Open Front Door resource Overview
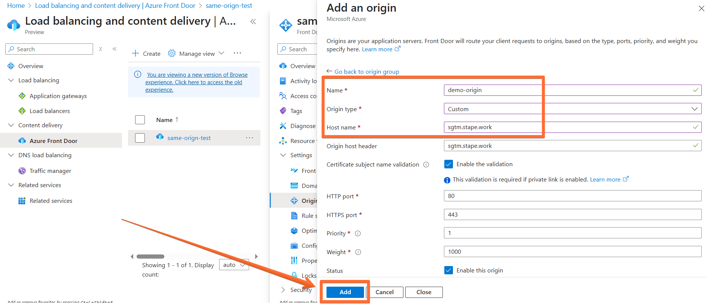Image resolution: width=707 pixels, height=305 pixels. point(298,66)
